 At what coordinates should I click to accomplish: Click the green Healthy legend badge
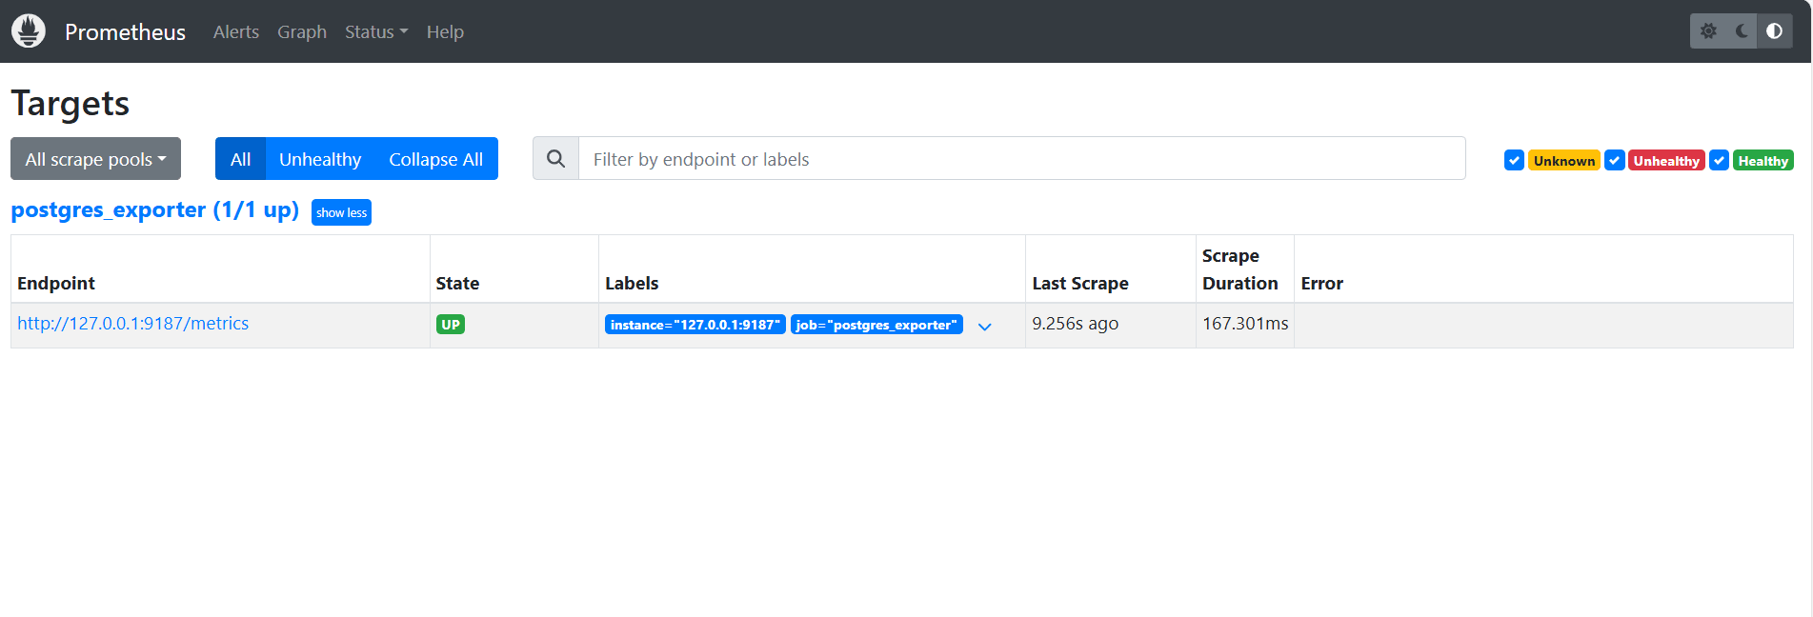(1763, 161)
